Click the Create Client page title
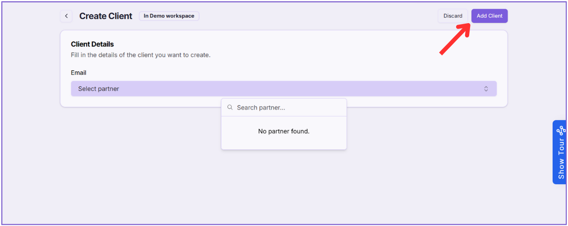 106,16
